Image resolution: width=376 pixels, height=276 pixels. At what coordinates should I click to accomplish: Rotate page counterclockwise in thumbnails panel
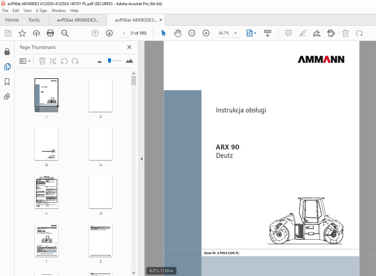tap(64, 61)
